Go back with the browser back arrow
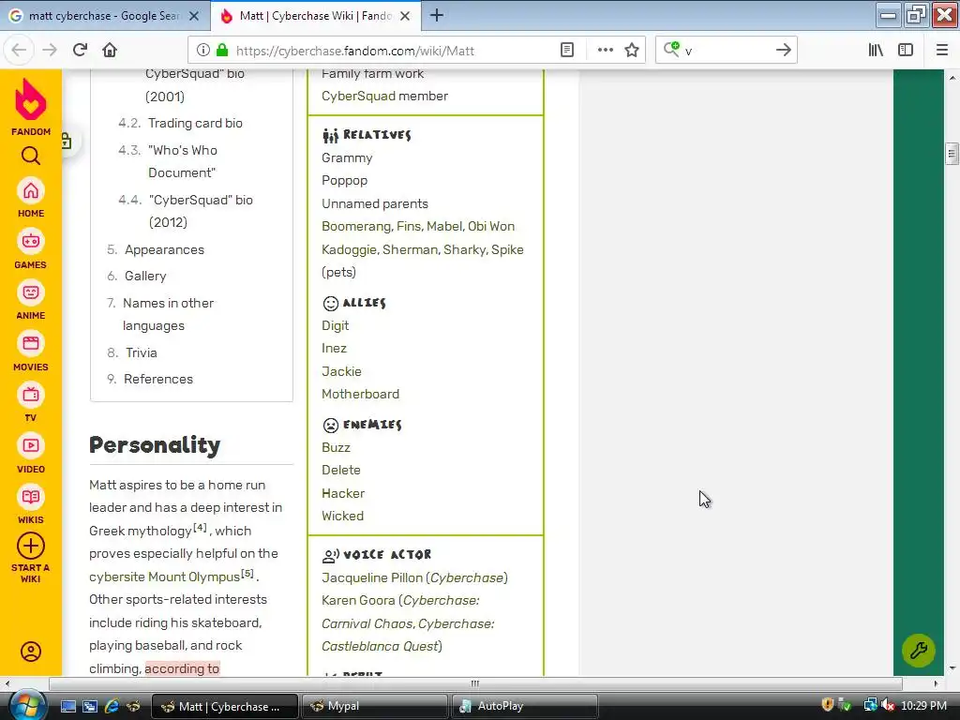Screen dimensions: 960x720 coord(19,50)
